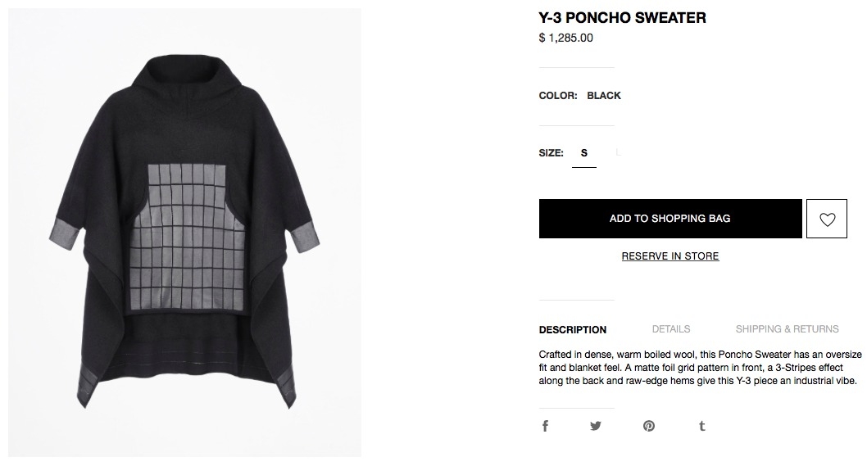The image size is (867, 466).
Task: Click the black poncho product photo
Action: [184, 232]
